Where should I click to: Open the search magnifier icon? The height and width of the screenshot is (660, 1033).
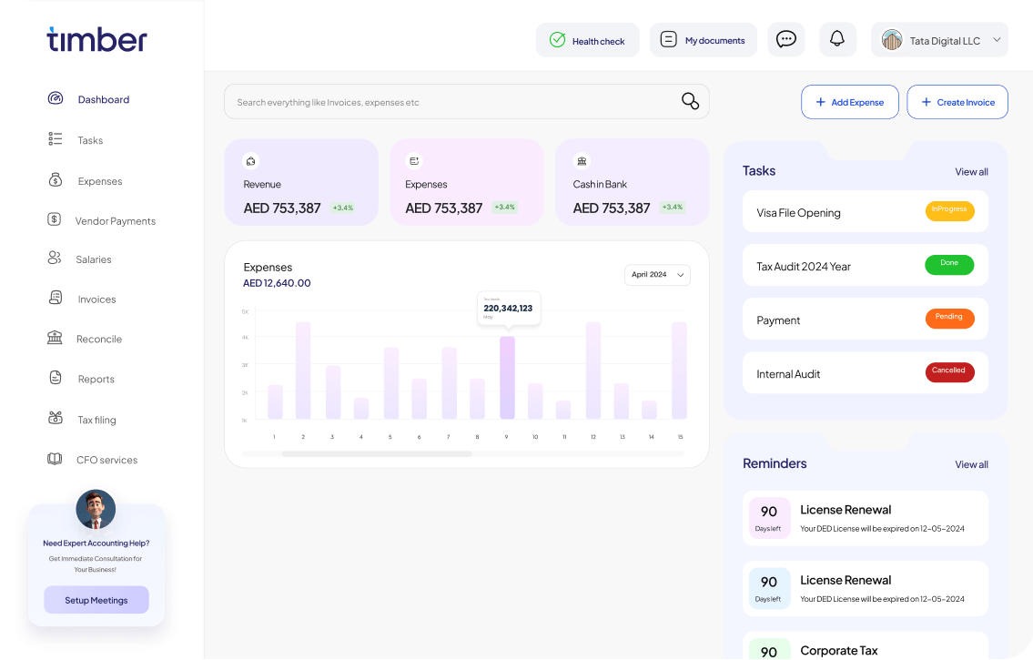click(690, 101)
